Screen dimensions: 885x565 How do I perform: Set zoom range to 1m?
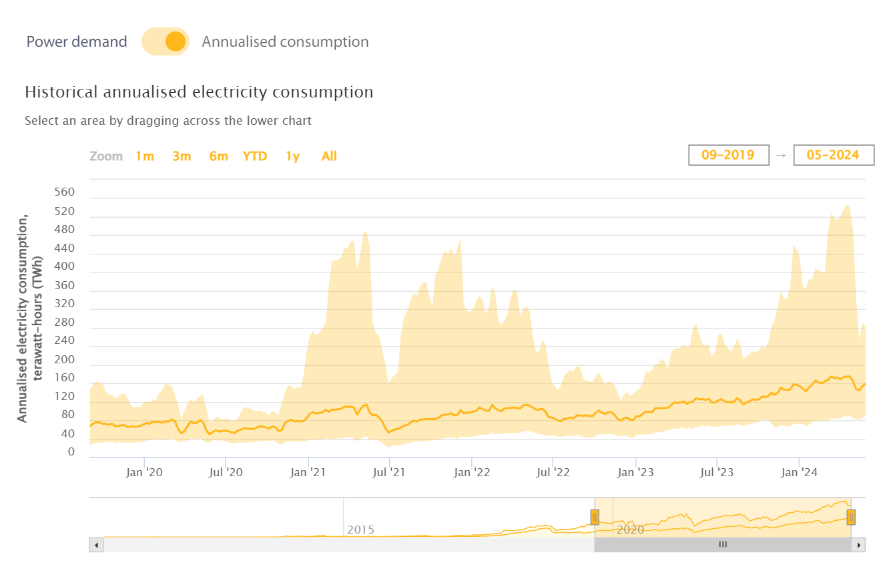tap(144, 156)
